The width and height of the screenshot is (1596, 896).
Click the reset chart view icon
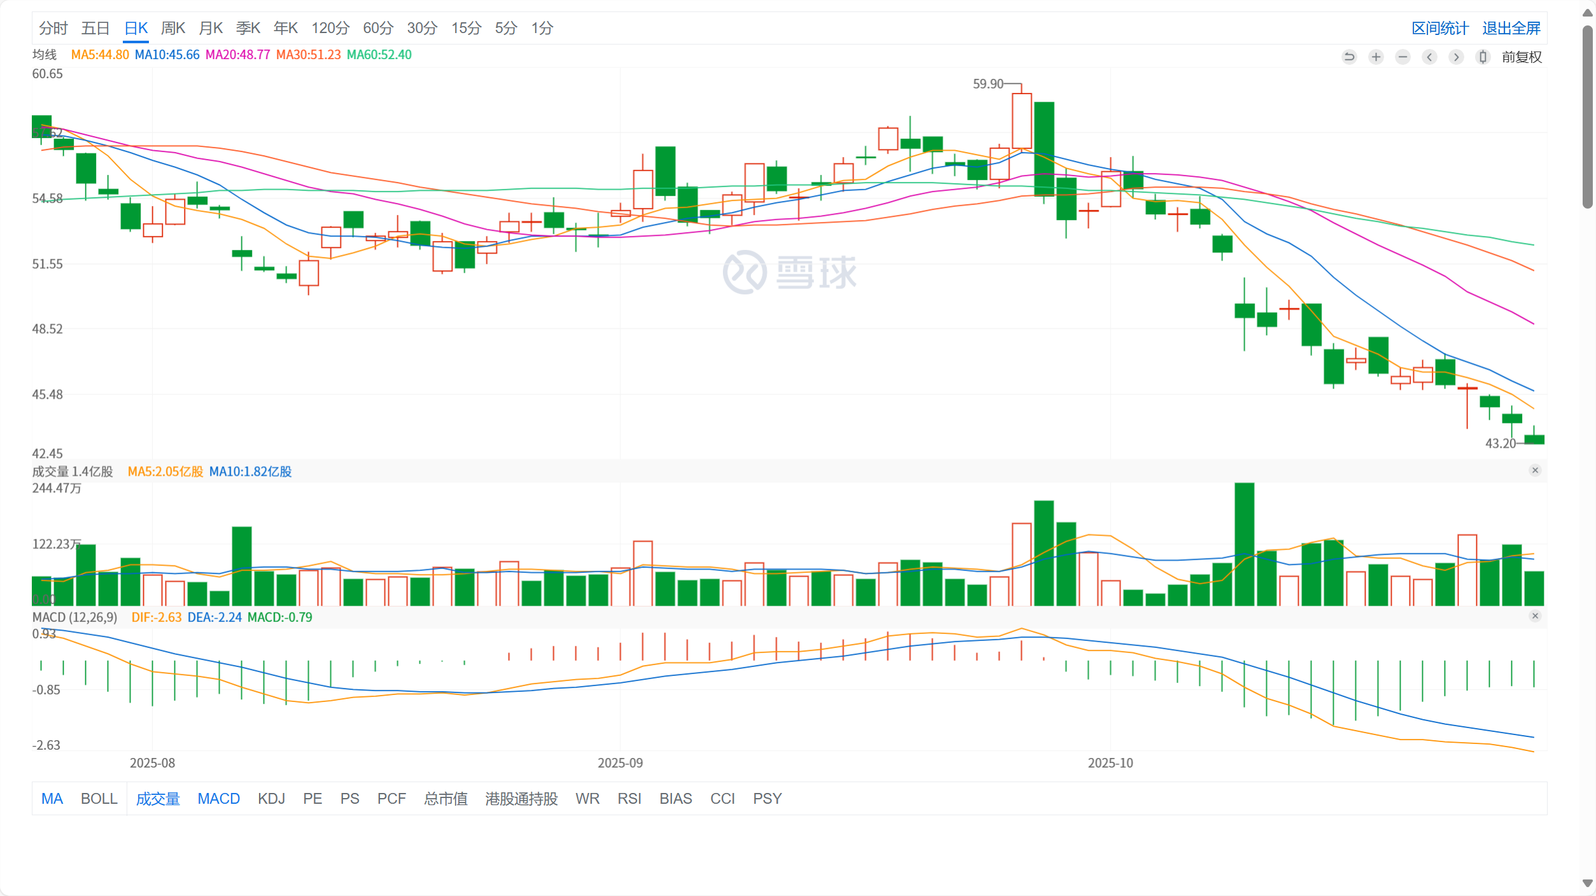tap(1349, 57)
